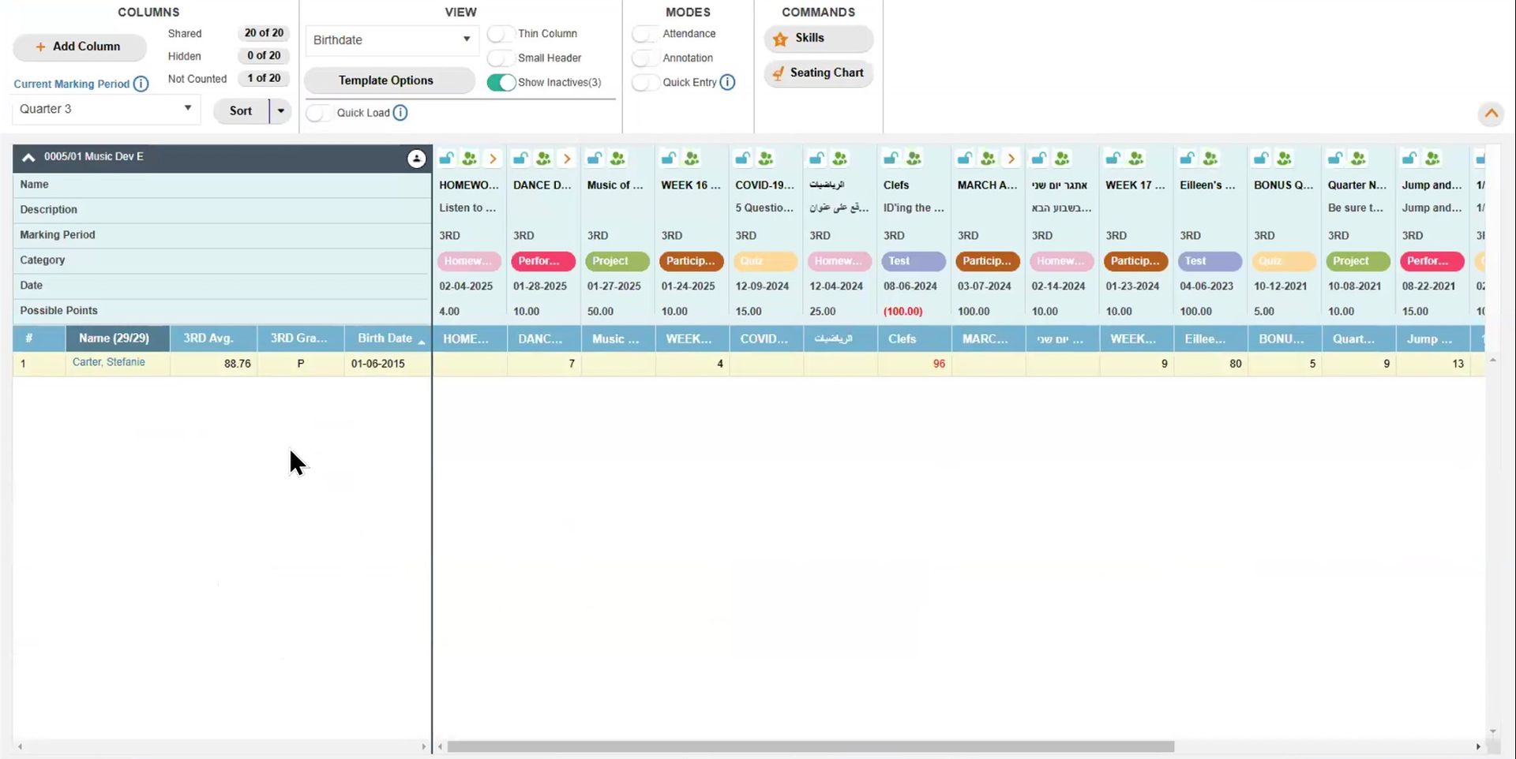
Task: Sort the roster by Birth Date column
Action: (385, 338)
